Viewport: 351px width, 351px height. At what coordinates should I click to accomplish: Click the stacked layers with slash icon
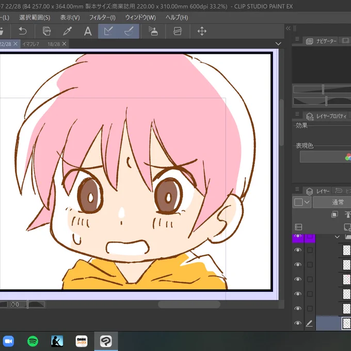[x=177, y=31]
